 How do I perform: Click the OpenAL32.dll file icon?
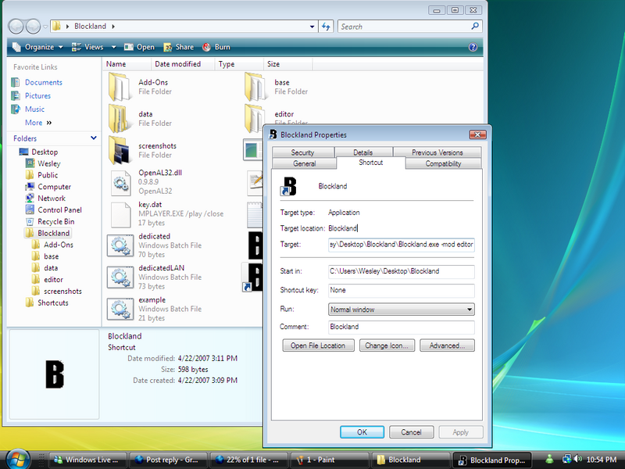[120, 182]
